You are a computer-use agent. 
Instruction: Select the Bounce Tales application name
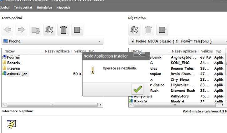[x=182, y=69]
